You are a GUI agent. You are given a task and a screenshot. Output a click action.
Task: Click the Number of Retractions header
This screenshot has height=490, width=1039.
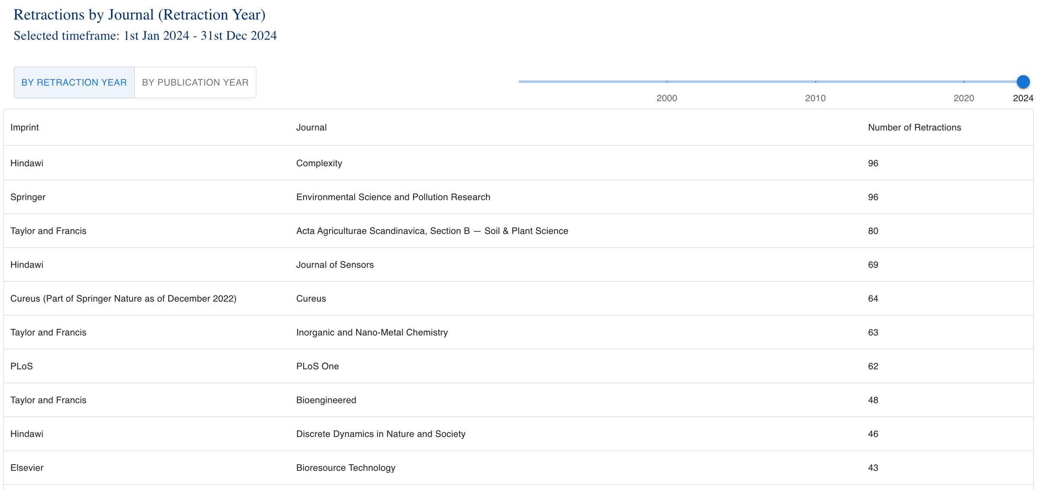[x=914, y=127]
